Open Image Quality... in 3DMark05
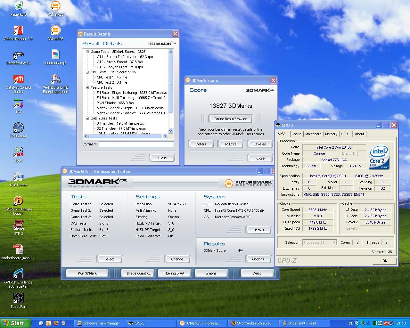This screenshot has height=328, width=410. point(138,273)
